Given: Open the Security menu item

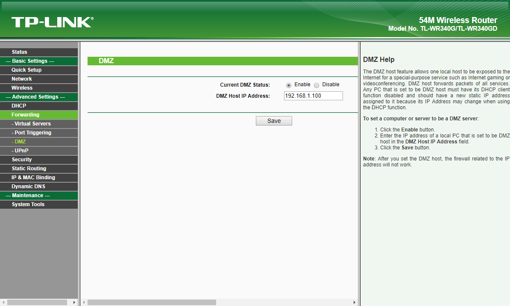Looking at the screenshot, I should [39, 160].
